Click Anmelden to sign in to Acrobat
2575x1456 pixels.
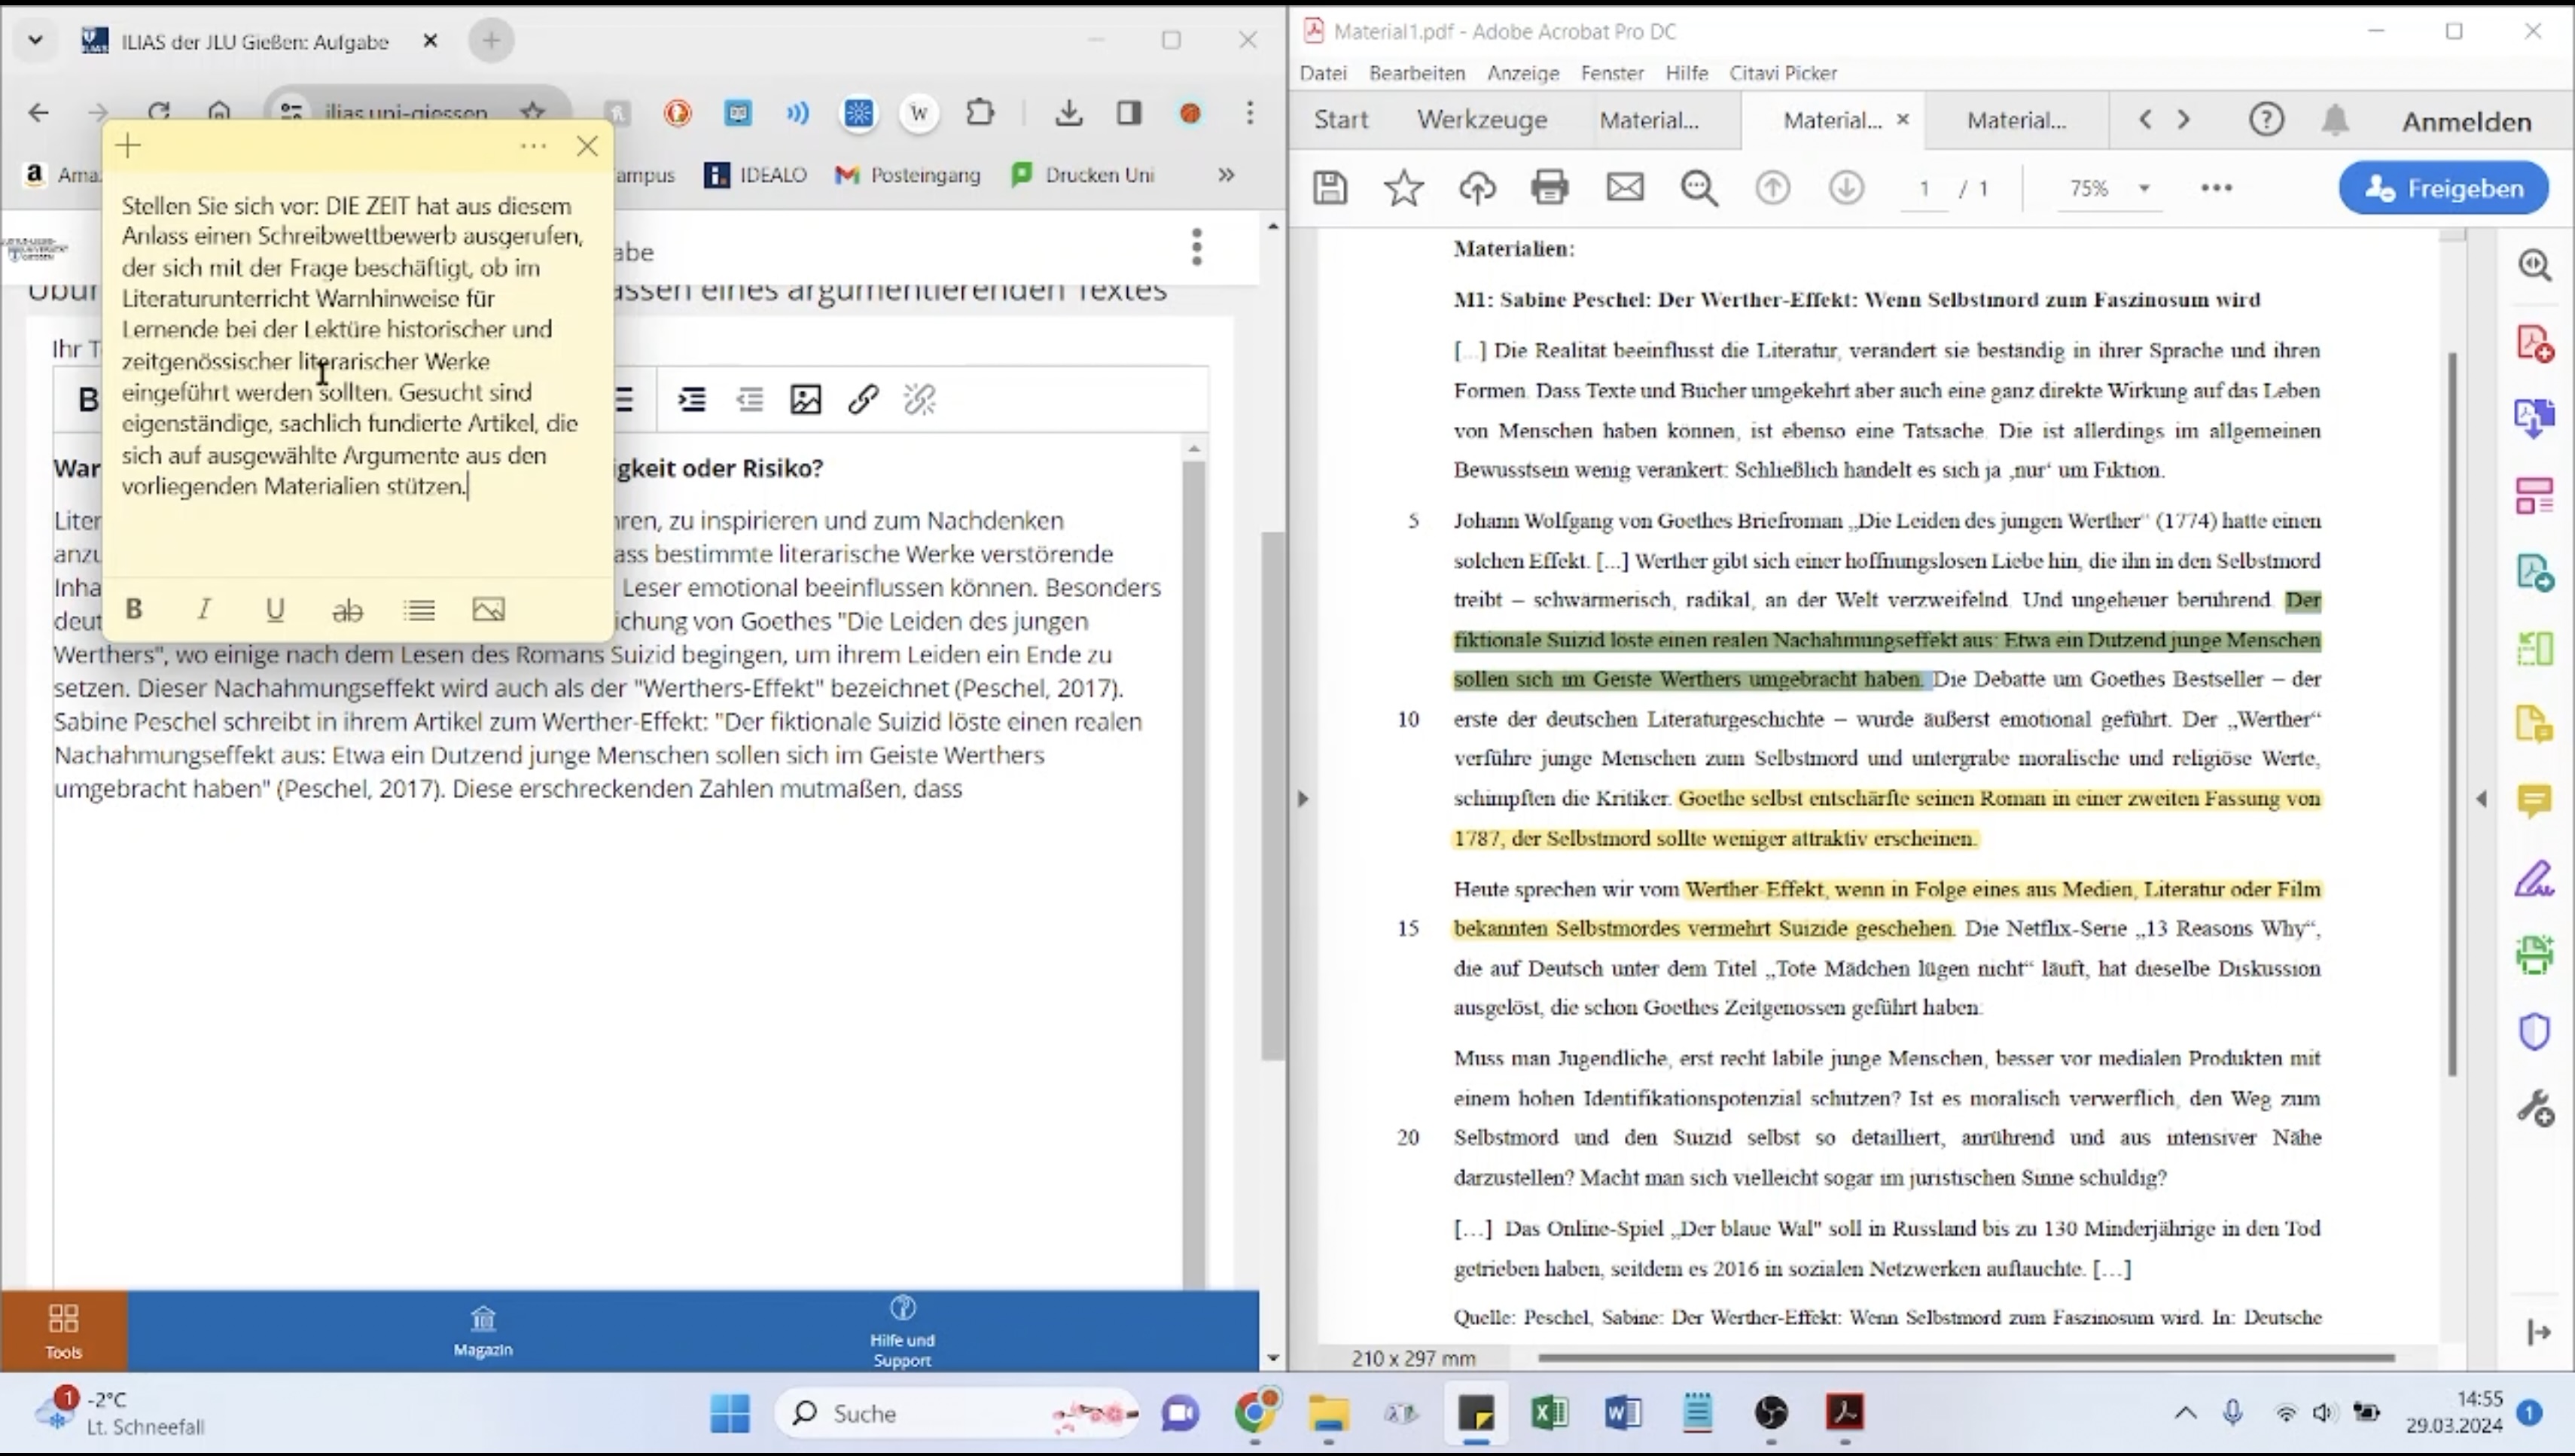pos(2467,121)
